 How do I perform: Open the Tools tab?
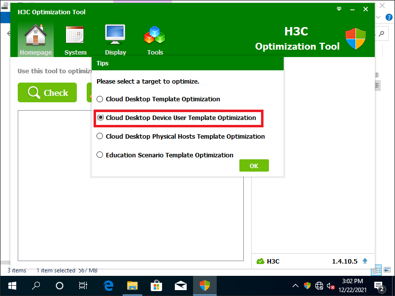pos(155,40)
